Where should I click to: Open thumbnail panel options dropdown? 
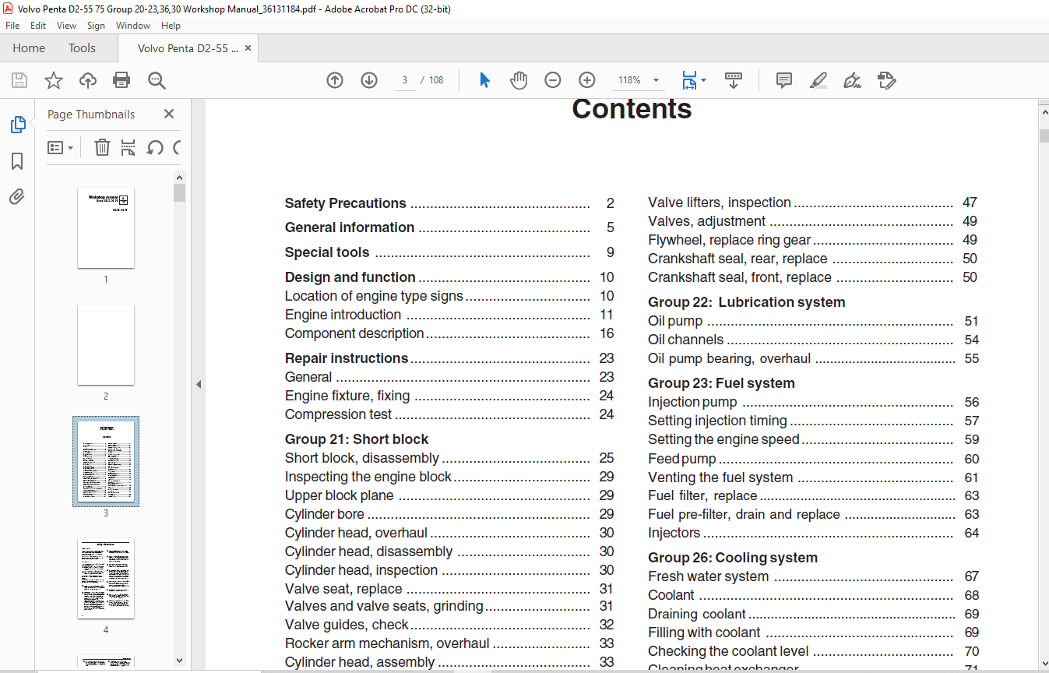tap(61, 147)
